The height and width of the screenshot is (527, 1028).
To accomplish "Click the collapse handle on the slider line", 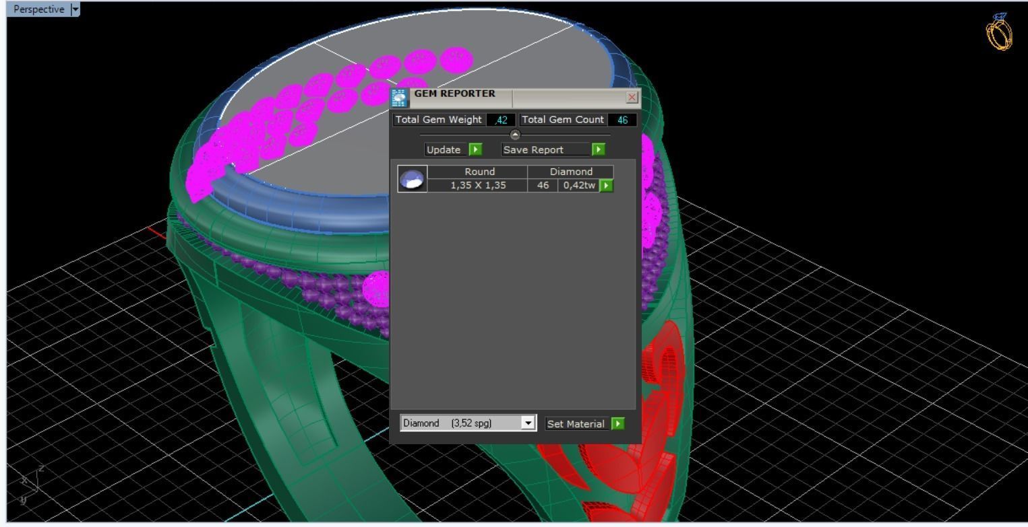I will tap(516, 135).
